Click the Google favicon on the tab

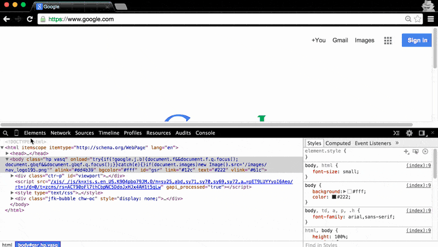point(39,7)
